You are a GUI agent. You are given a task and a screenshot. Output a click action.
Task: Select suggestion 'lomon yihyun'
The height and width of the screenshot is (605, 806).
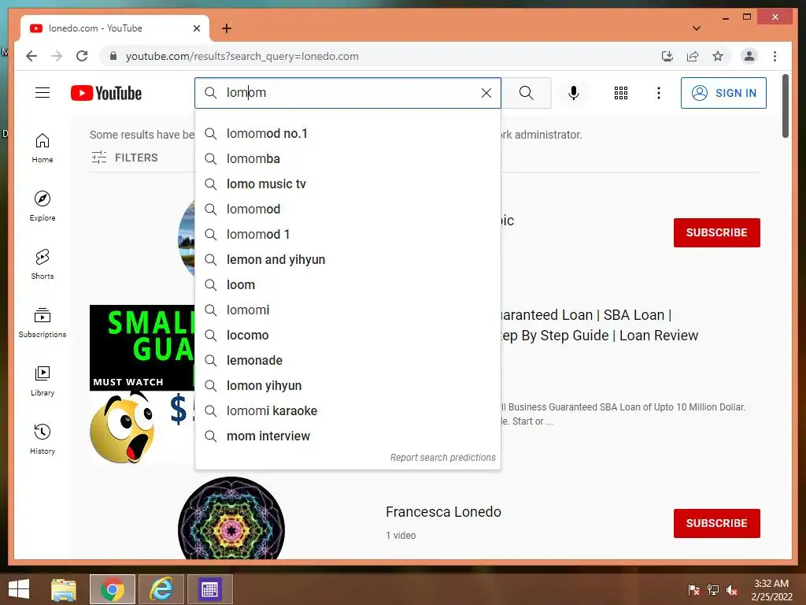[347, 386]
